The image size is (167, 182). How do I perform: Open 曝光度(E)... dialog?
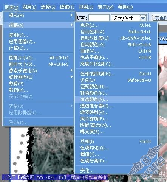(116, 132)
